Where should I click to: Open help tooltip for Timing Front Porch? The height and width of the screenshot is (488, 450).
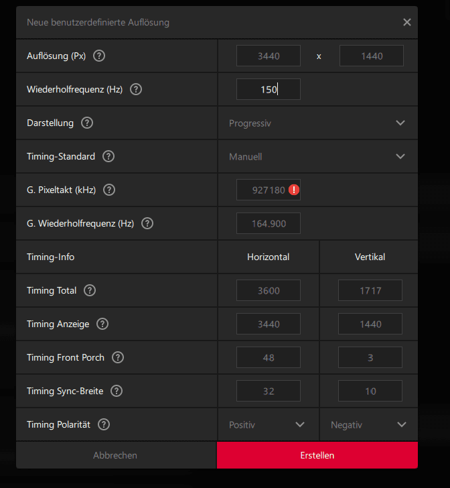[x=118, y=357]
